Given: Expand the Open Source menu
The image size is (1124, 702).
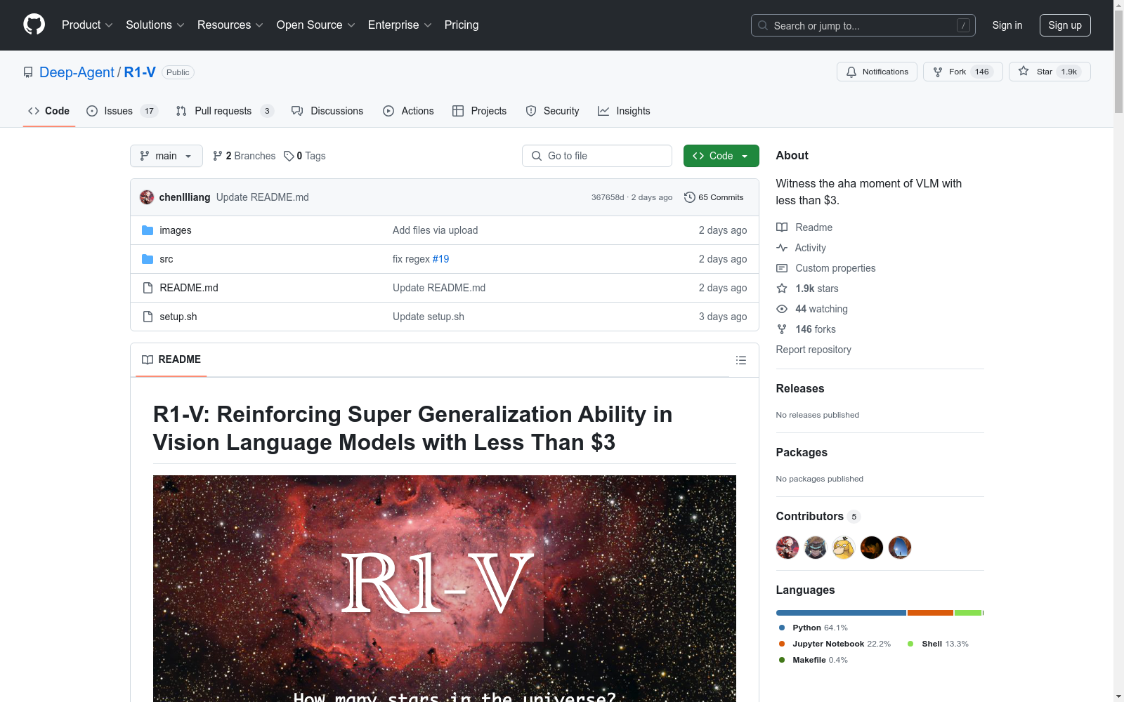Looking at the screenshot, I should 316,25.
